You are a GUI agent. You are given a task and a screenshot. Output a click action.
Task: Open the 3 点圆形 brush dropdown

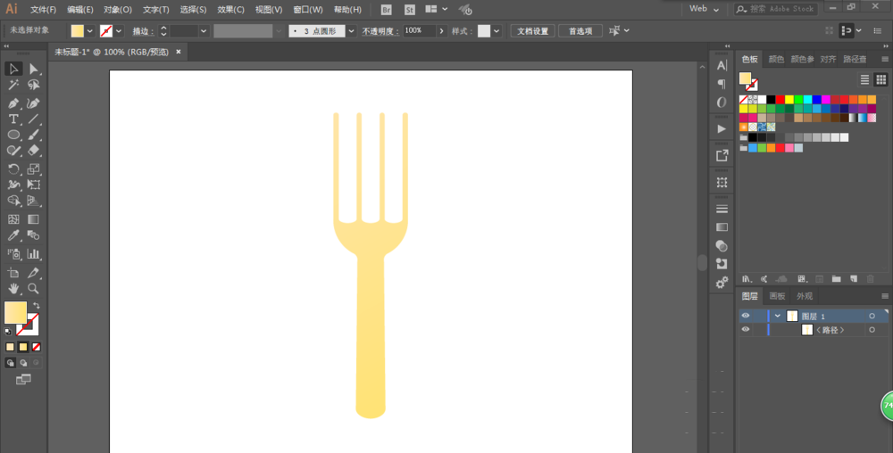351,31
